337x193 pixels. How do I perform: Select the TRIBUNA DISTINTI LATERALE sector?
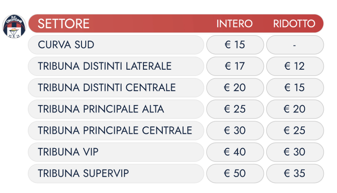click(x=116, y=66)
